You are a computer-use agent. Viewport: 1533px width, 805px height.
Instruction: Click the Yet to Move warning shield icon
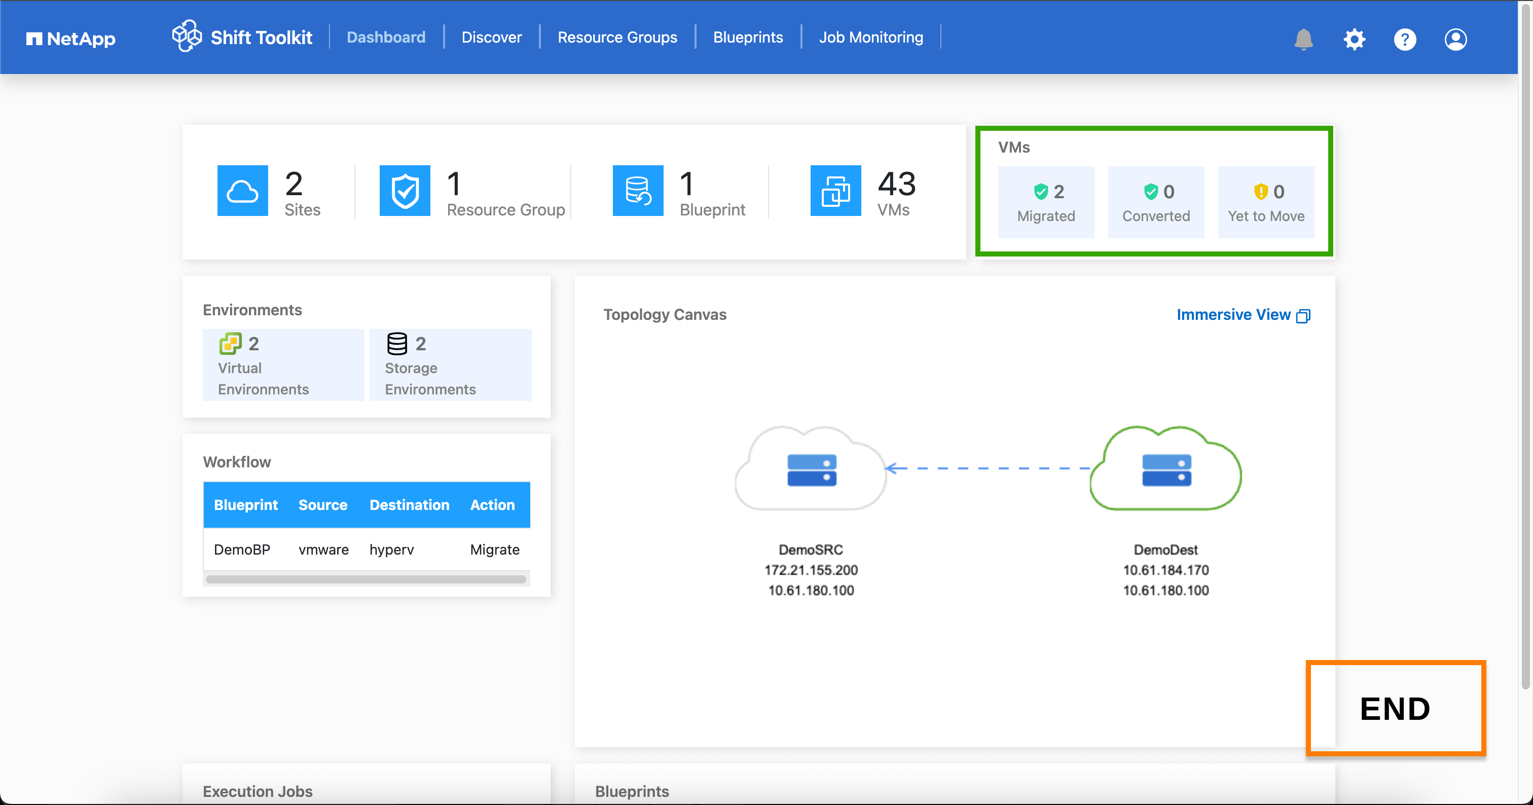[x=1260, y=192]
